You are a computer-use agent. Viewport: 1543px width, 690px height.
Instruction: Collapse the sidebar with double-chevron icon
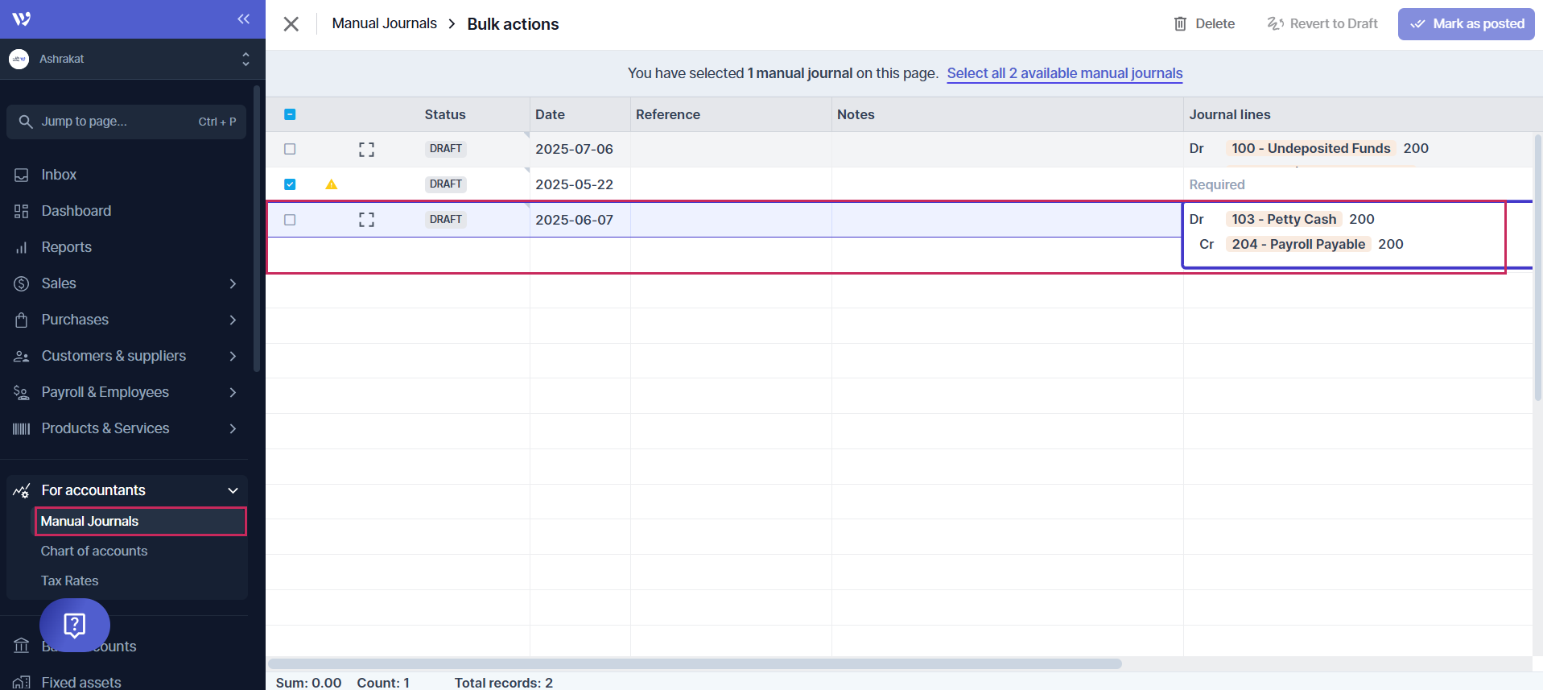coord(243,19)
